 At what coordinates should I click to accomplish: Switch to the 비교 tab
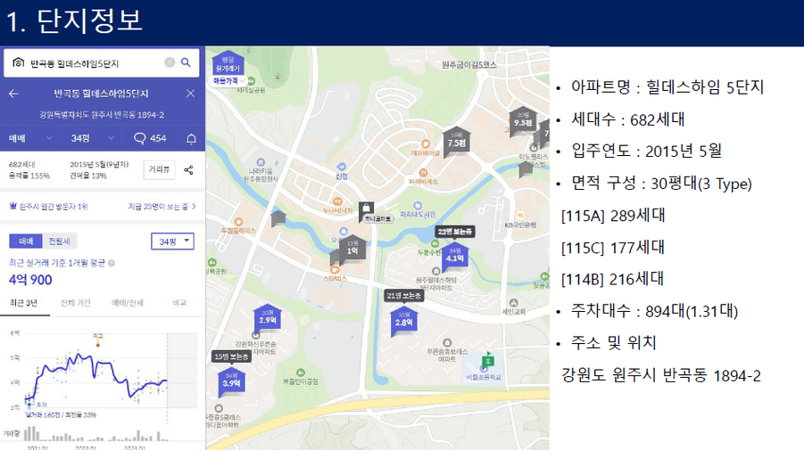(179, 303)
